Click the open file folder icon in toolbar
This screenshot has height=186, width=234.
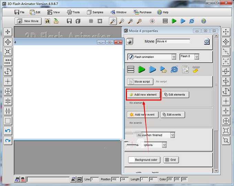tap(56, 21)
